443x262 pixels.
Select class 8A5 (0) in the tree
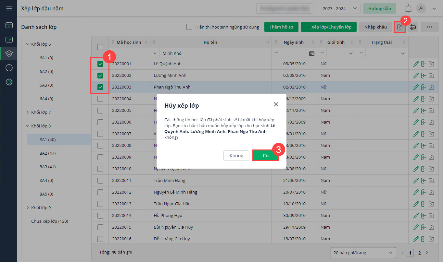46,194
